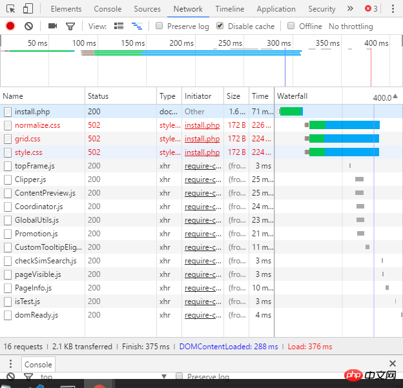Click the red record network log button

(x=10, y=26)
